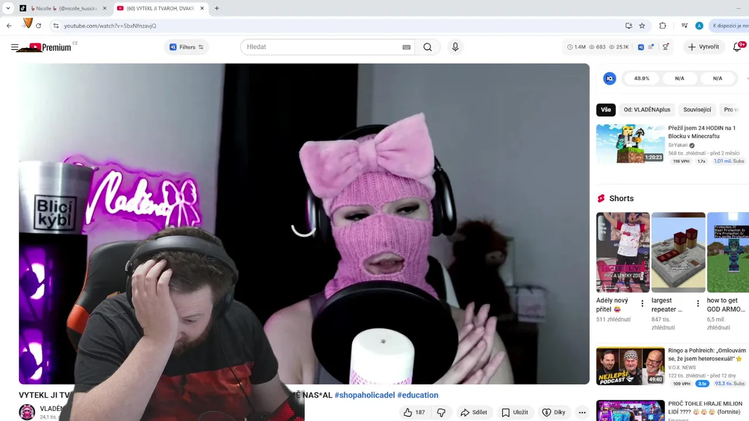Open the SirYakari channel link
Image resolution: width=749 pixels, height=421 pixels.
[x=678, y=145]
